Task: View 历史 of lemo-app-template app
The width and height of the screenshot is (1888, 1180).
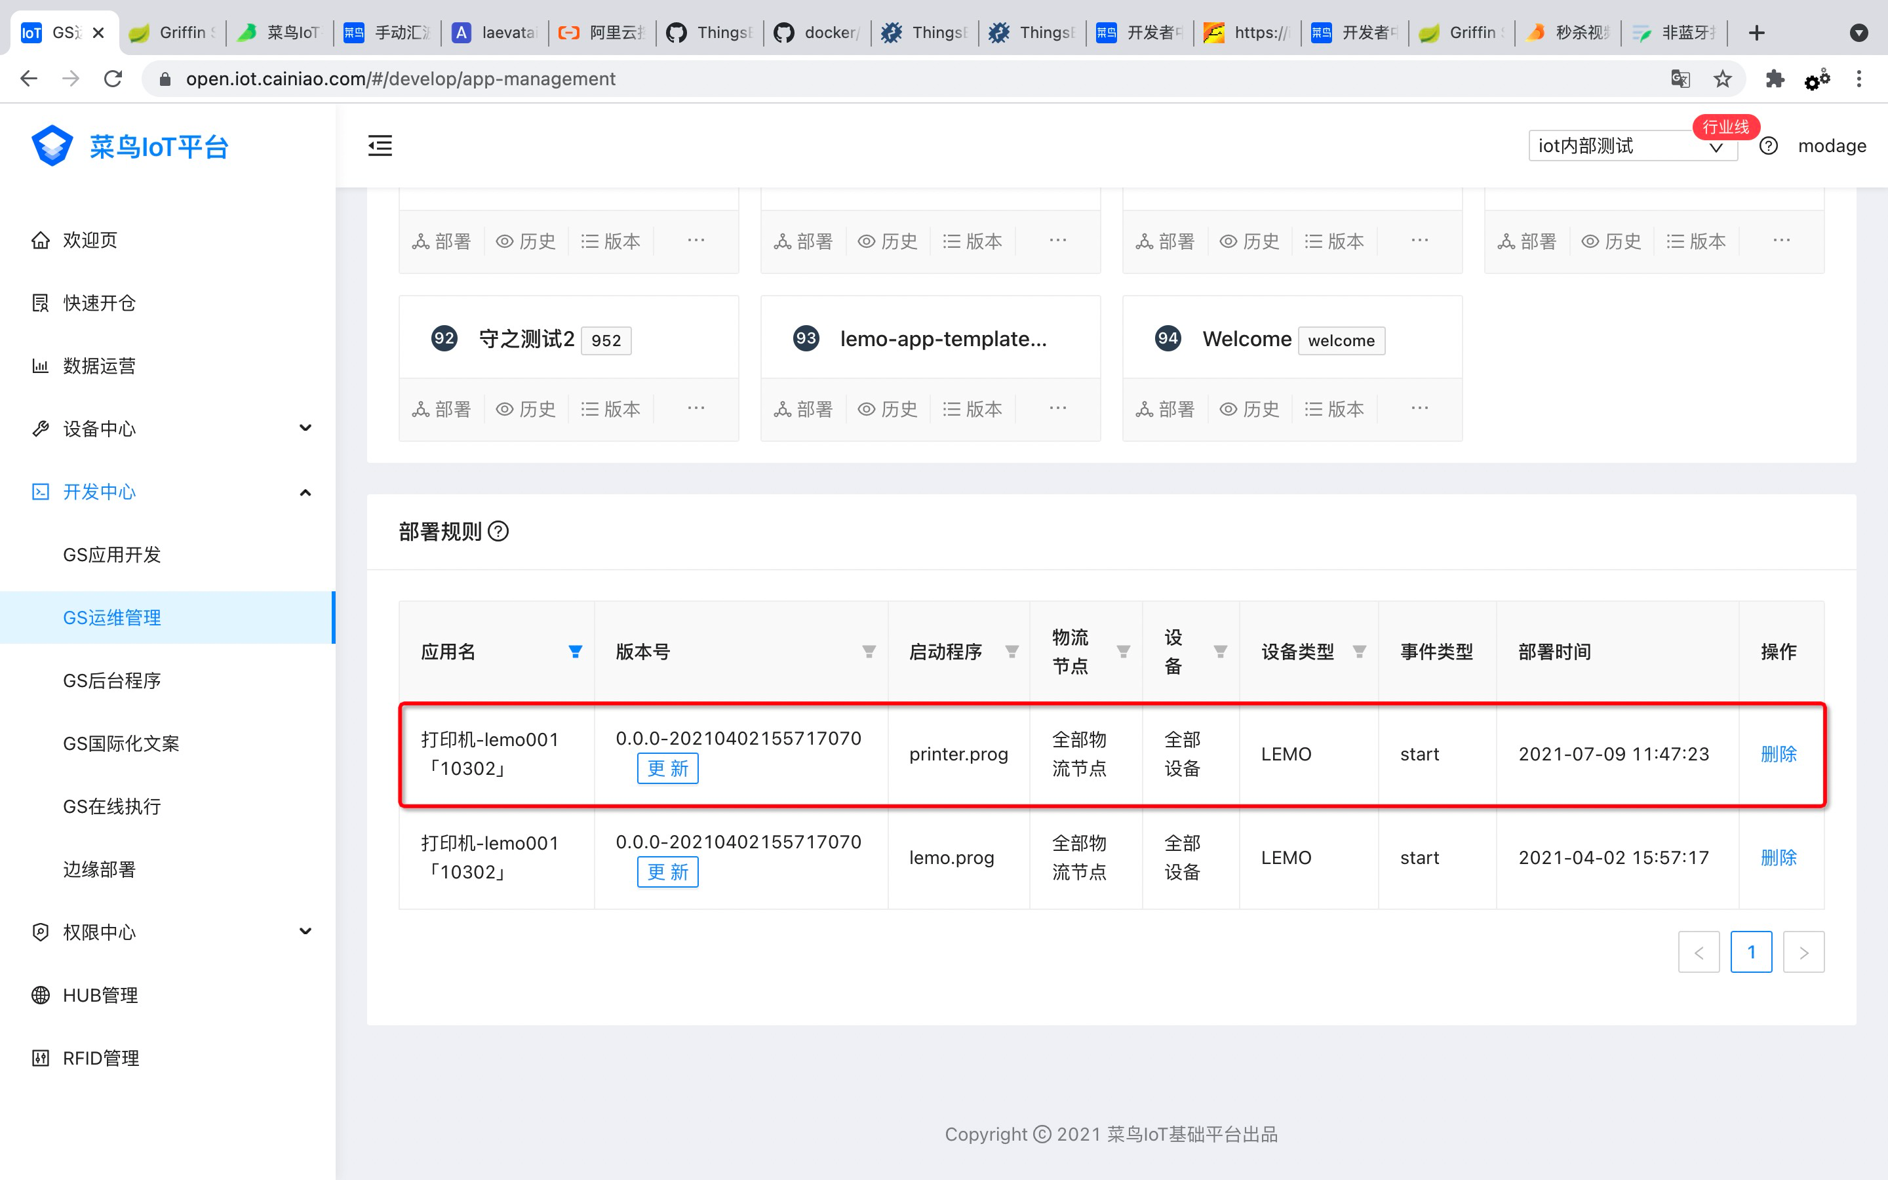Action: pos(888,409)
